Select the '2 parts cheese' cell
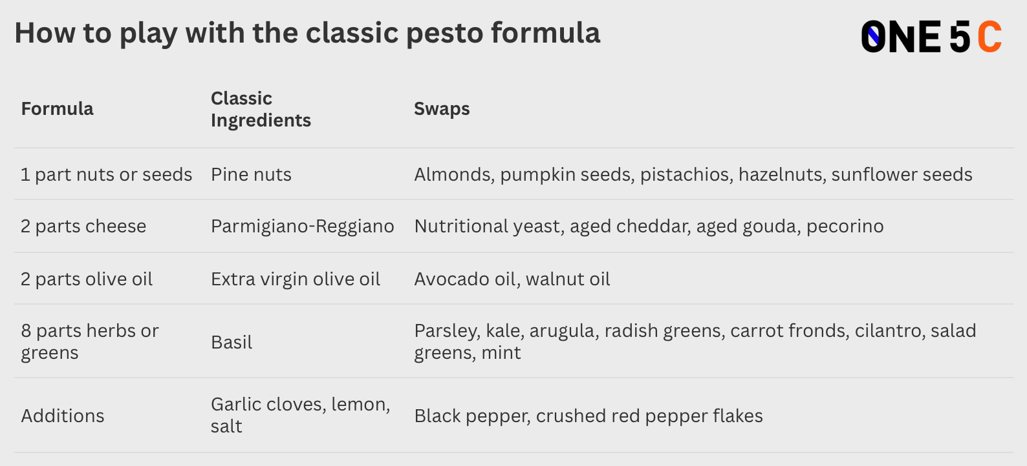1027x466 pixels. point(83,226)
